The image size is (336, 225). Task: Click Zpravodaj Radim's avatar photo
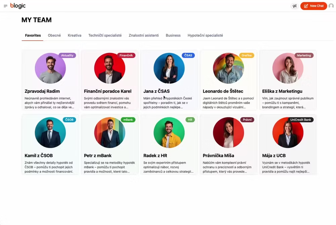coord(50,68)
